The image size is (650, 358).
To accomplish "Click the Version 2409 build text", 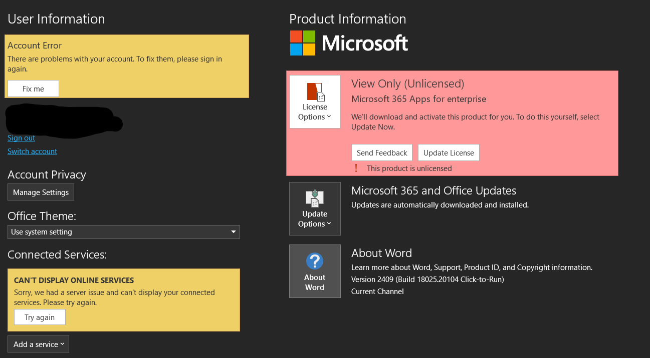I will click(x=427, y=279).
